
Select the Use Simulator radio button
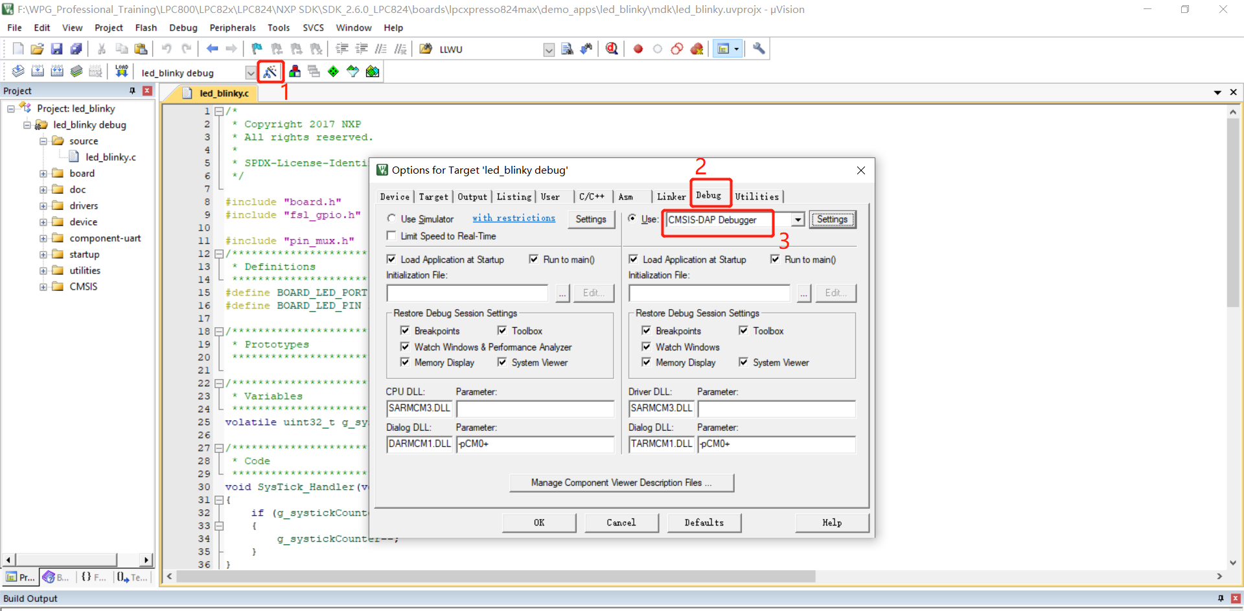coord(391,219)
